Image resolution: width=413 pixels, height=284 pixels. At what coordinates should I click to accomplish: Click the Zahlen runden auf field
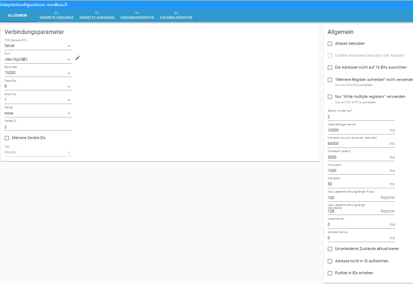[361, 117]
